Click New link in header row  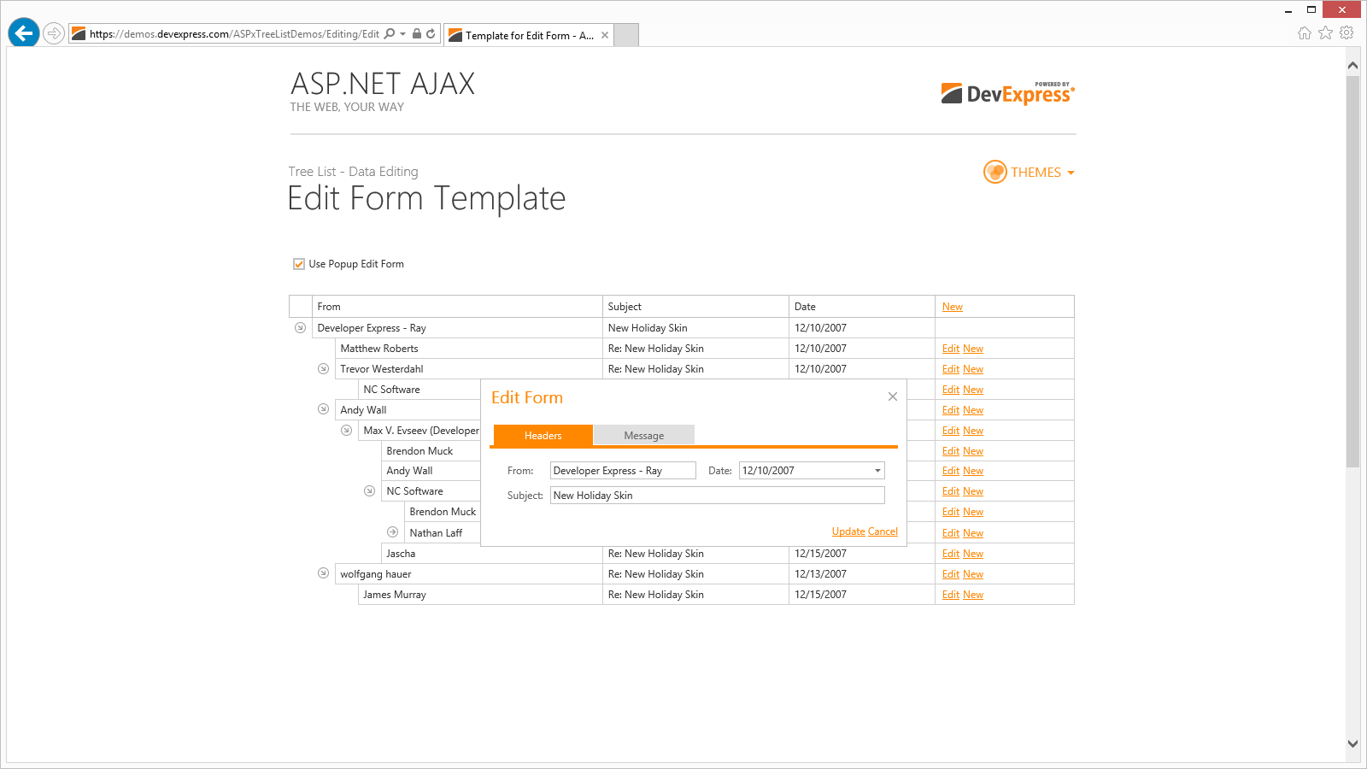pyautogui.click(x=952, y=307)
